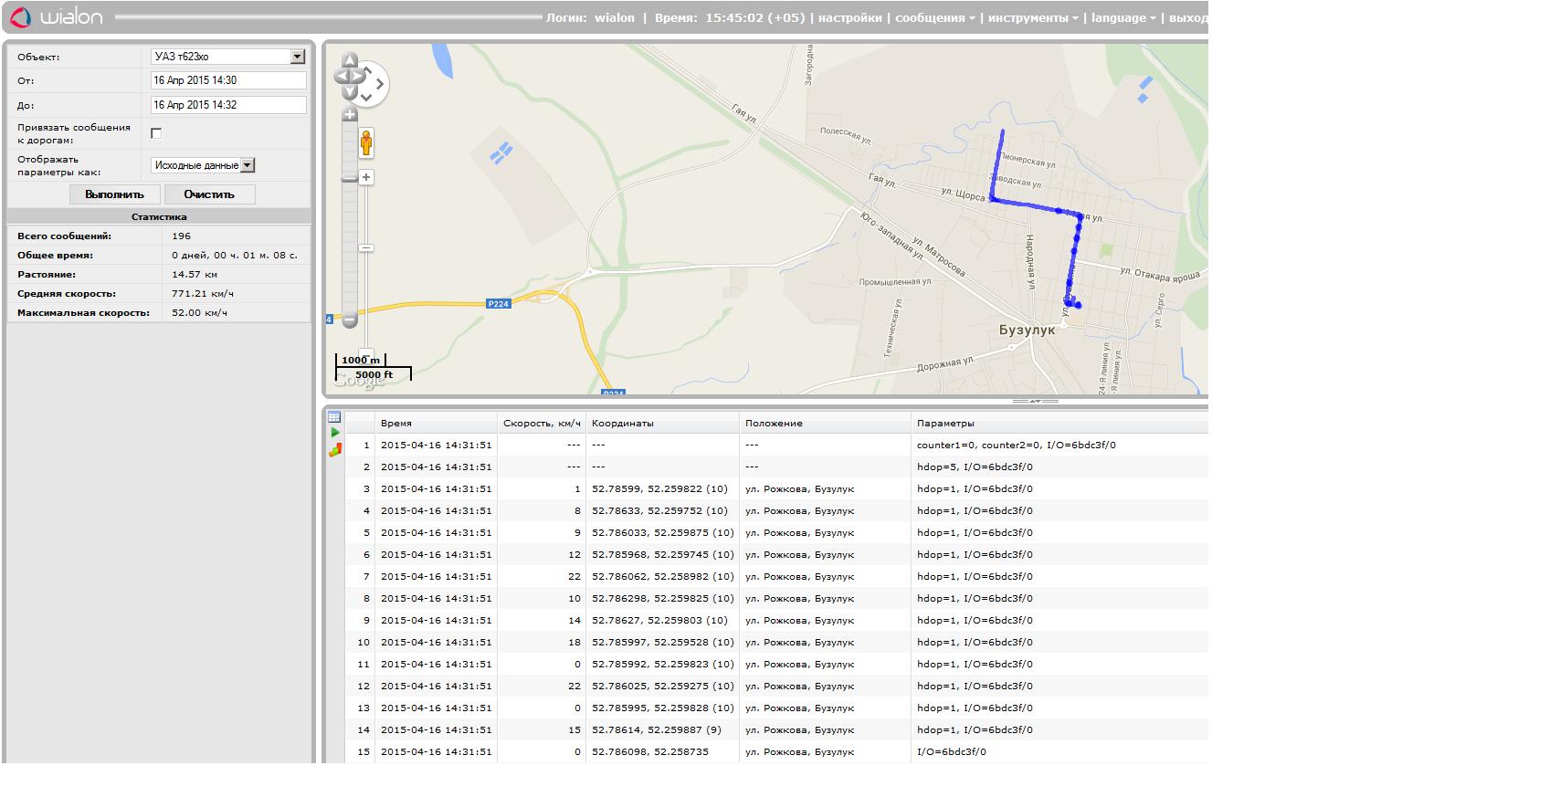Click the Выполнить button
Screen dimensions: 1560x797
point(114,194)
